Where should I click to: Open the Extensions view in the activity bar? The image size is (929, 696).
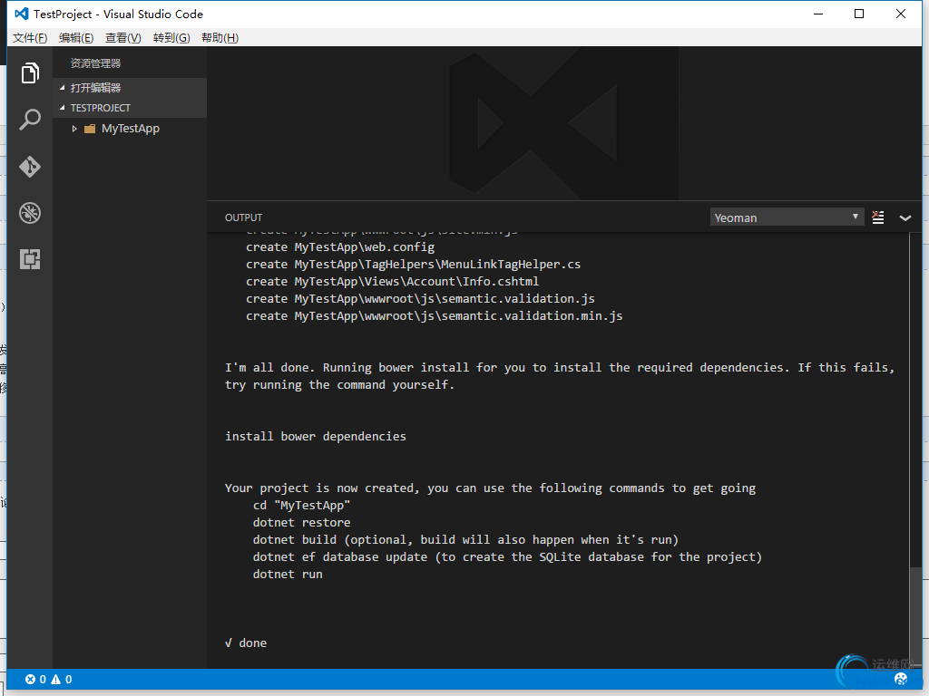[30, 259]
